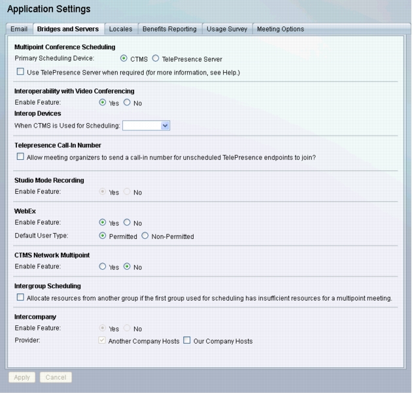This screenshot has width=412, height=402.
Task: Set Default User Type to Permitted
Action: click(103, 236)
